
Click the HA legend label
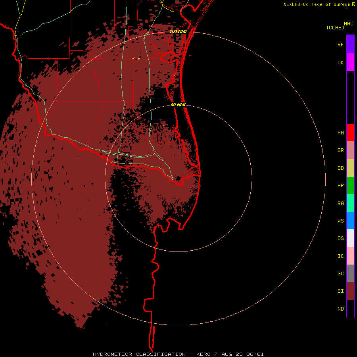tap(340, 132)
